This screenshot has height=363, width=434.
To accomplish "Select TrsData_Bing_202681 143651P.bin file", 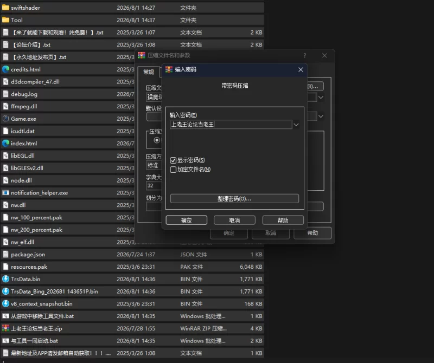I will pos(54,291).
